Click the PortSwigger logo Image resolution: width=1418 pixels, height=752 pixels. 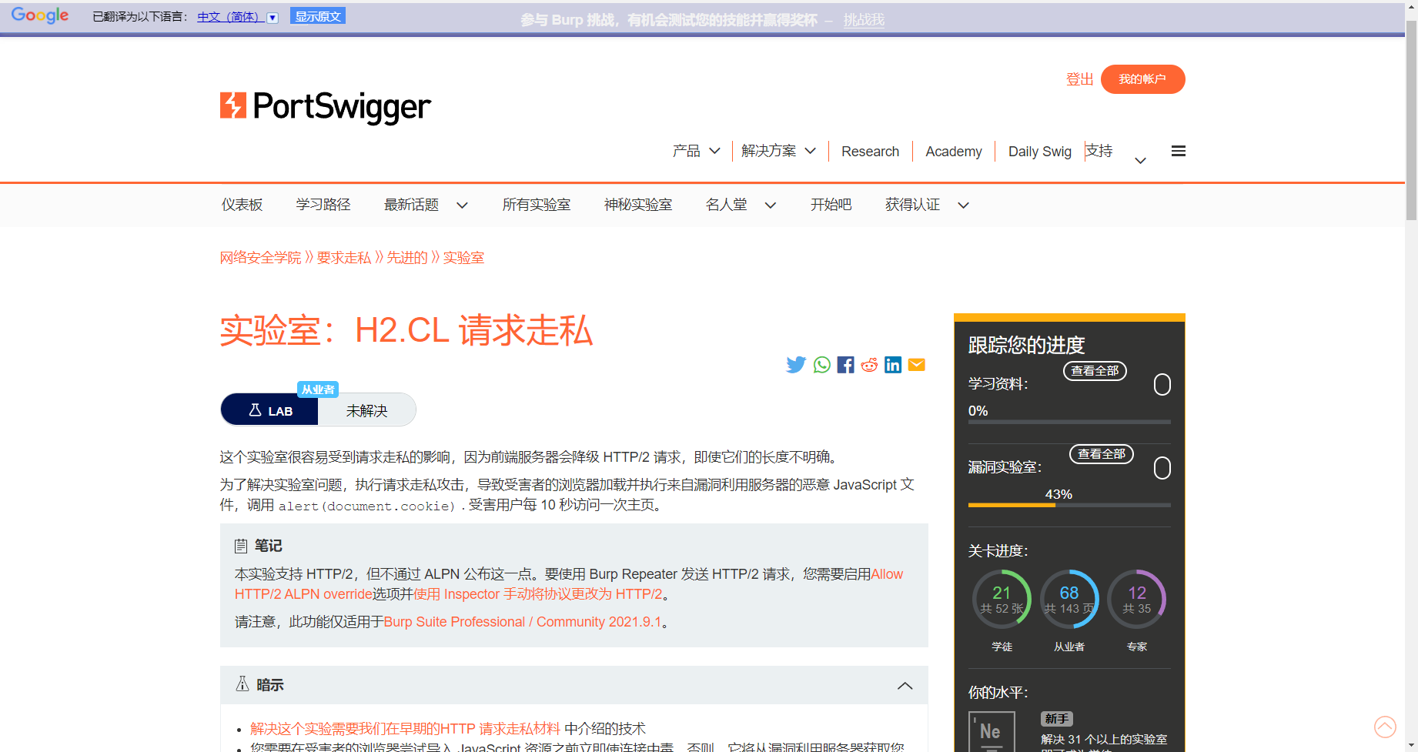click(325, 107)
